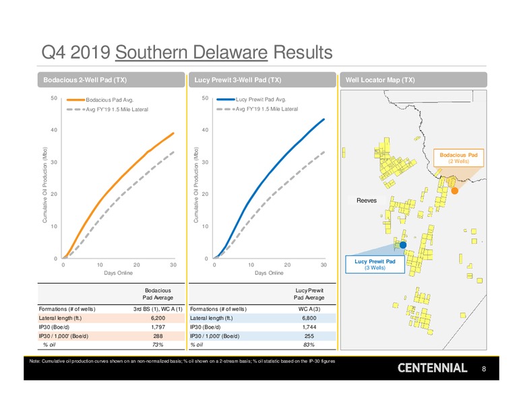Select the 'Well Locator Map (TX)' header
This screenshot has width=523, height=404.
point(413,80)
